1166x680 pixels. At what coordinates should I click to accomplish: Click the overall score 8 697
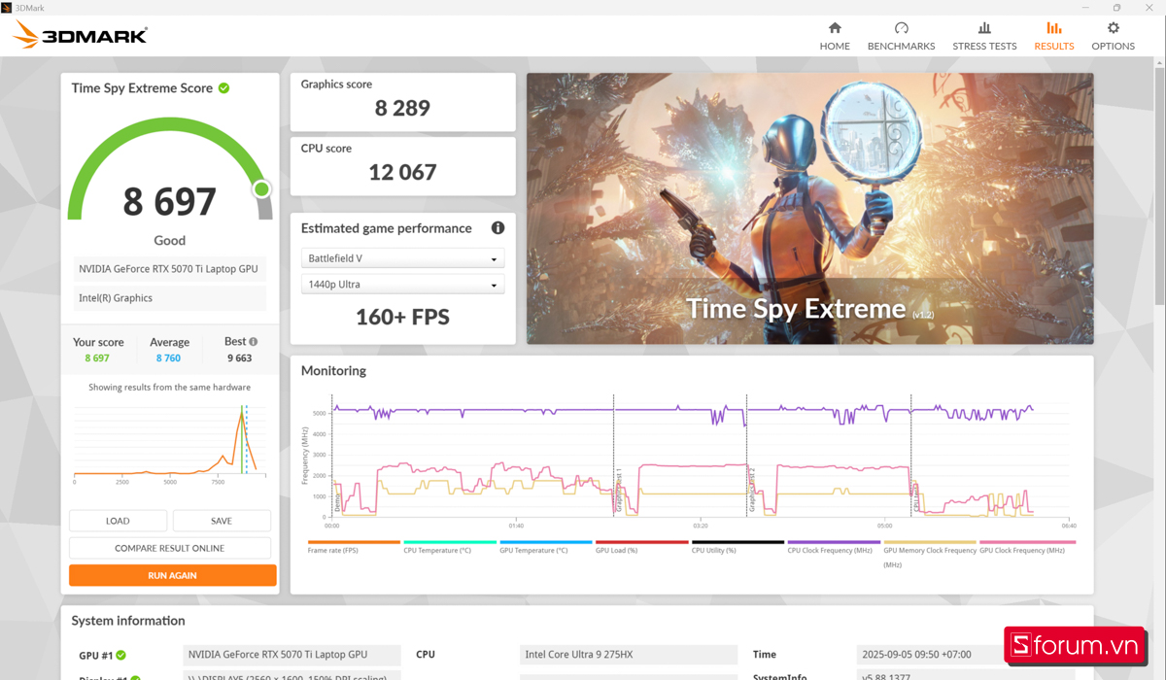point(169,201)
